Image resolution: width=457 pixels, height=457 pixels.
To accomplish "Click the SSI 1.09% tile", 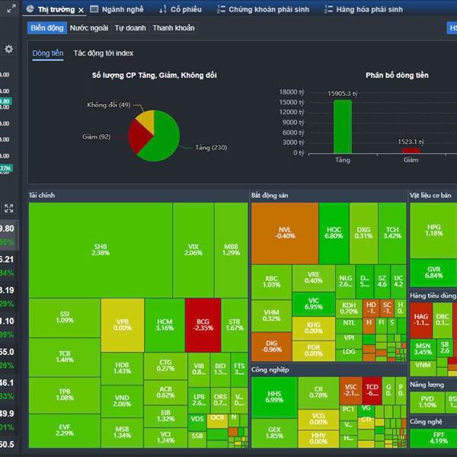I will [x=65, y=318].
